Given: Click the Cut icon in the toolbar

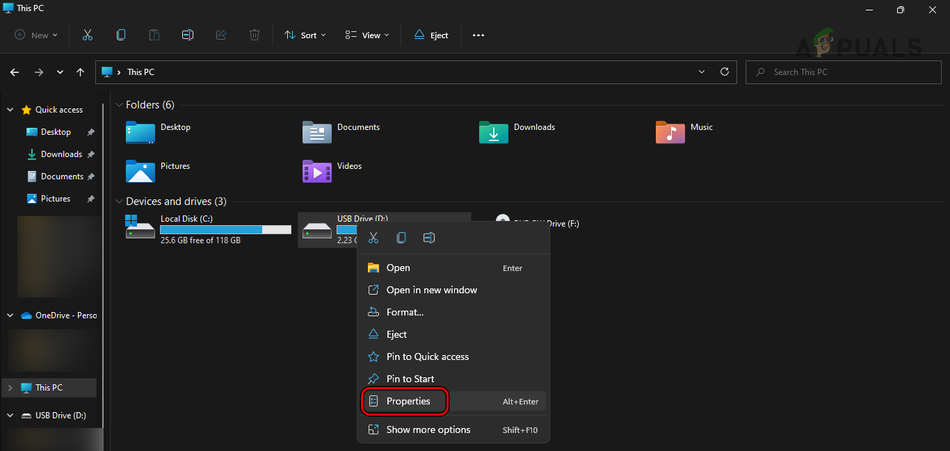Looking at the screenshot, I should click(87, 35).
